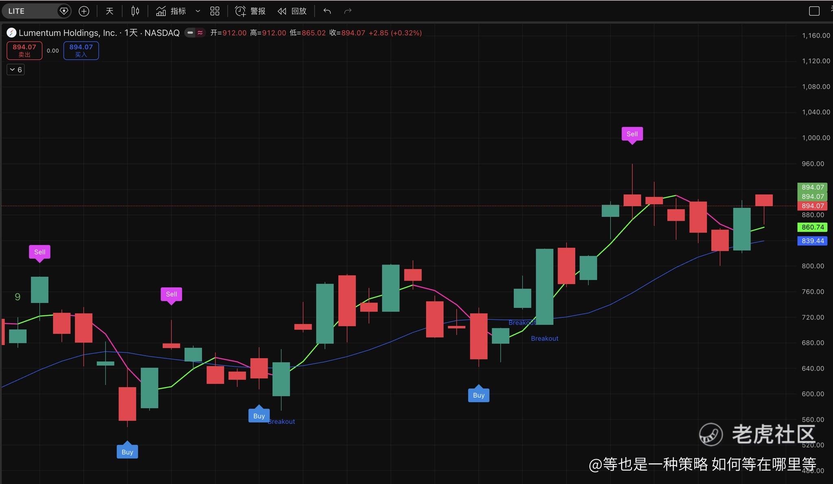Click the 买入 buy price button

81,50
